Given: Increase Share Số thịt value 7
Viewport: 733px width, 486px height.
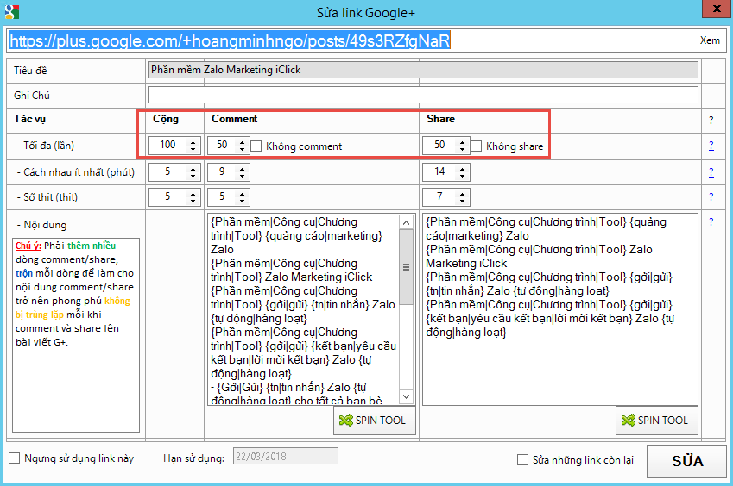Looking at the screenshot, I should [462, 193].
